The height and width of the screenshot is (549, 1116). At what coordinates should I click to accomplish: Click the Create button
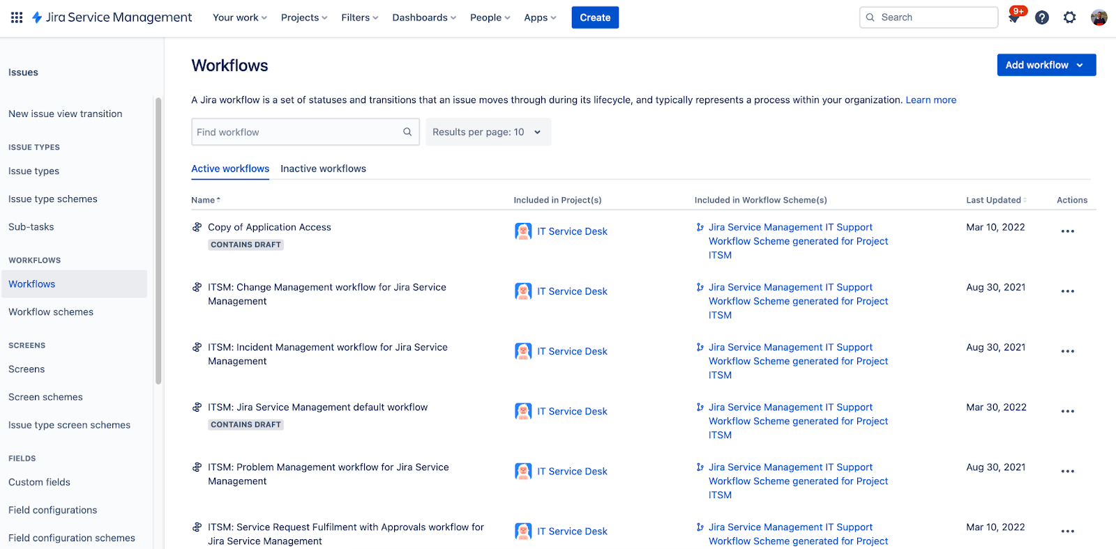click(x=595, y=17)
